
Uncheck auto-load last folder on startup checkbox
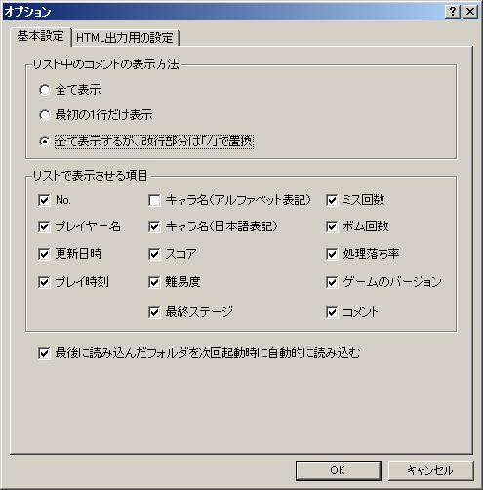pos(44,353)
